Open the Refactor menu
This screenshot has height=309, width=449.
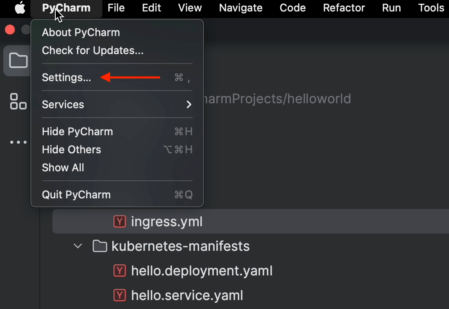pos(344,8)
